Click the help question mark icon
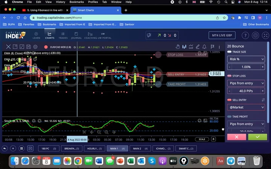The width and height of the screenshot is (271, 169). tap(245, 35)
